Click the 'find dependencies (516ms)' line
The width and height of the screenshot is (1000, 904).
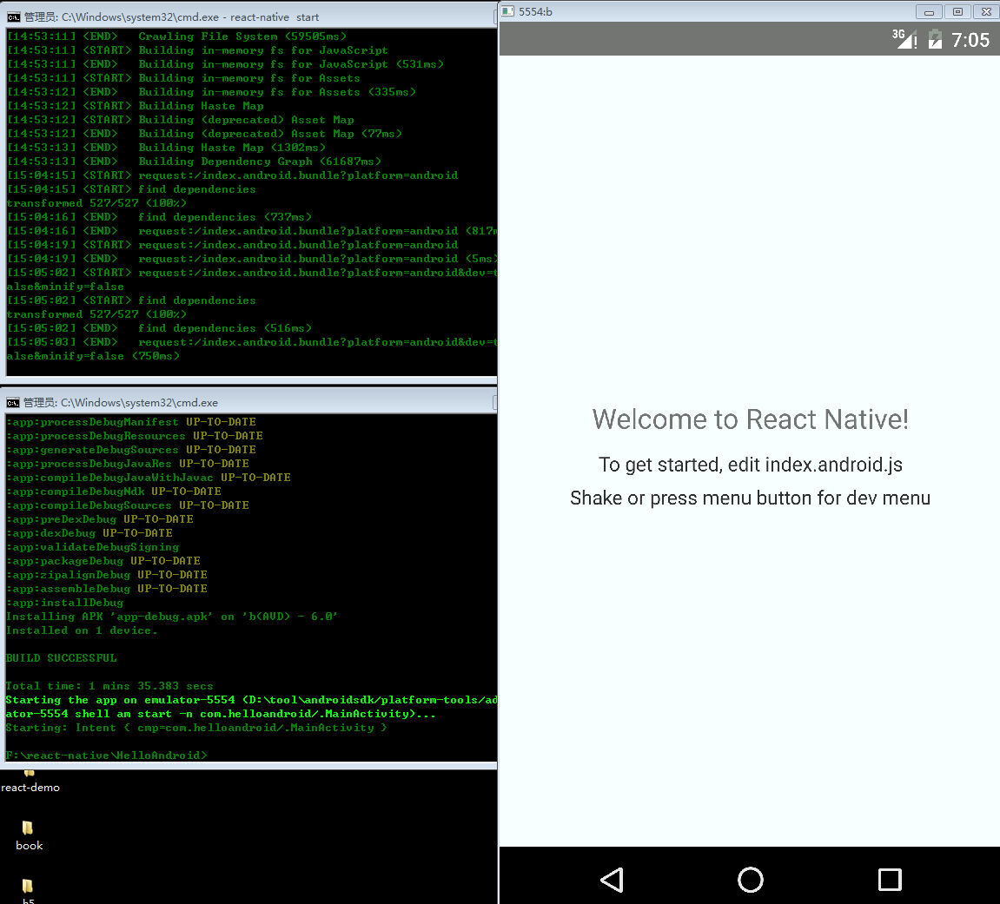pos(160,328)
